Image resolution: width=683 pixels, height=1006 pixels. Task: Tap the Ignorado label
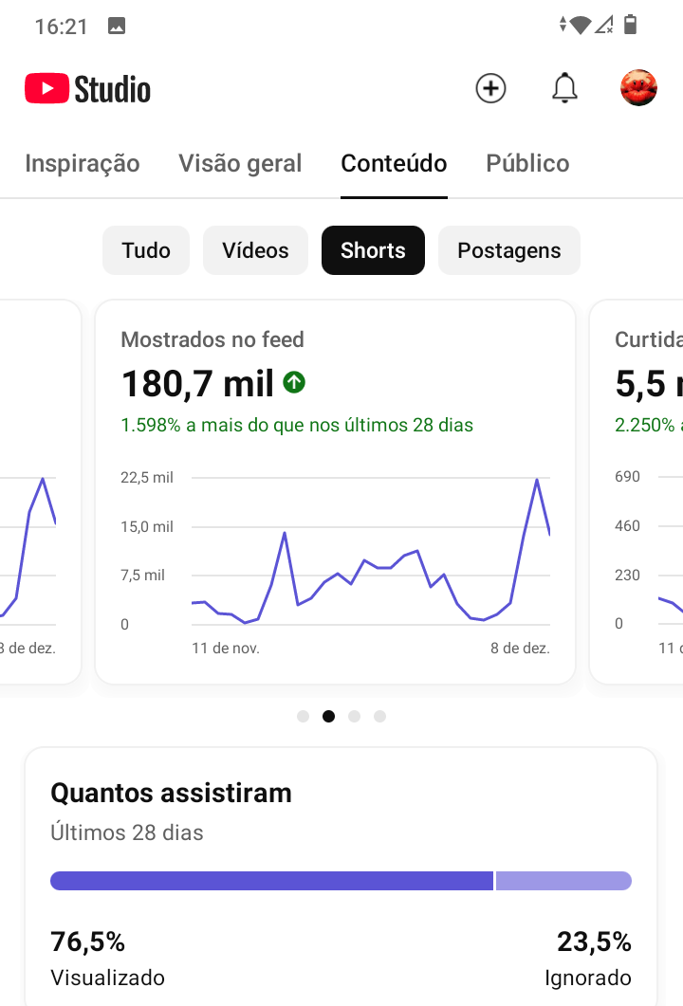tap(588, 978)
